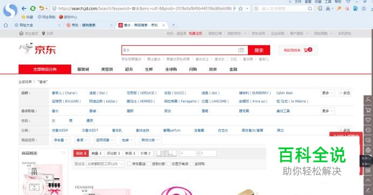Open the heart favorites icon in right sidebar
373x195 pixels.
click(368, 120)
